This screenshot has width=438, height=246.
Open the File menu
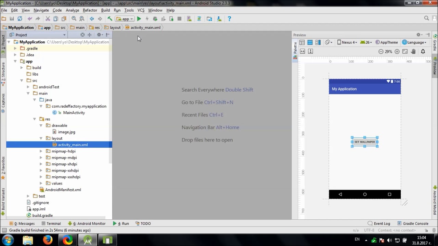(4, 10)
